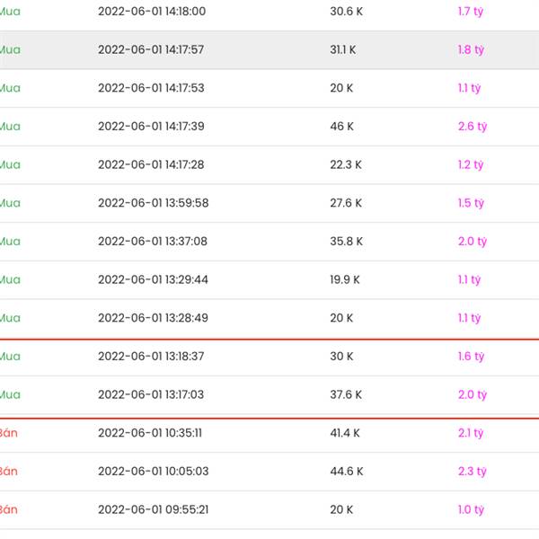Click the 14:18:00 timestamp cell
Screen dimensions: 539x539
pyautogui.click(x=151, y=12)
